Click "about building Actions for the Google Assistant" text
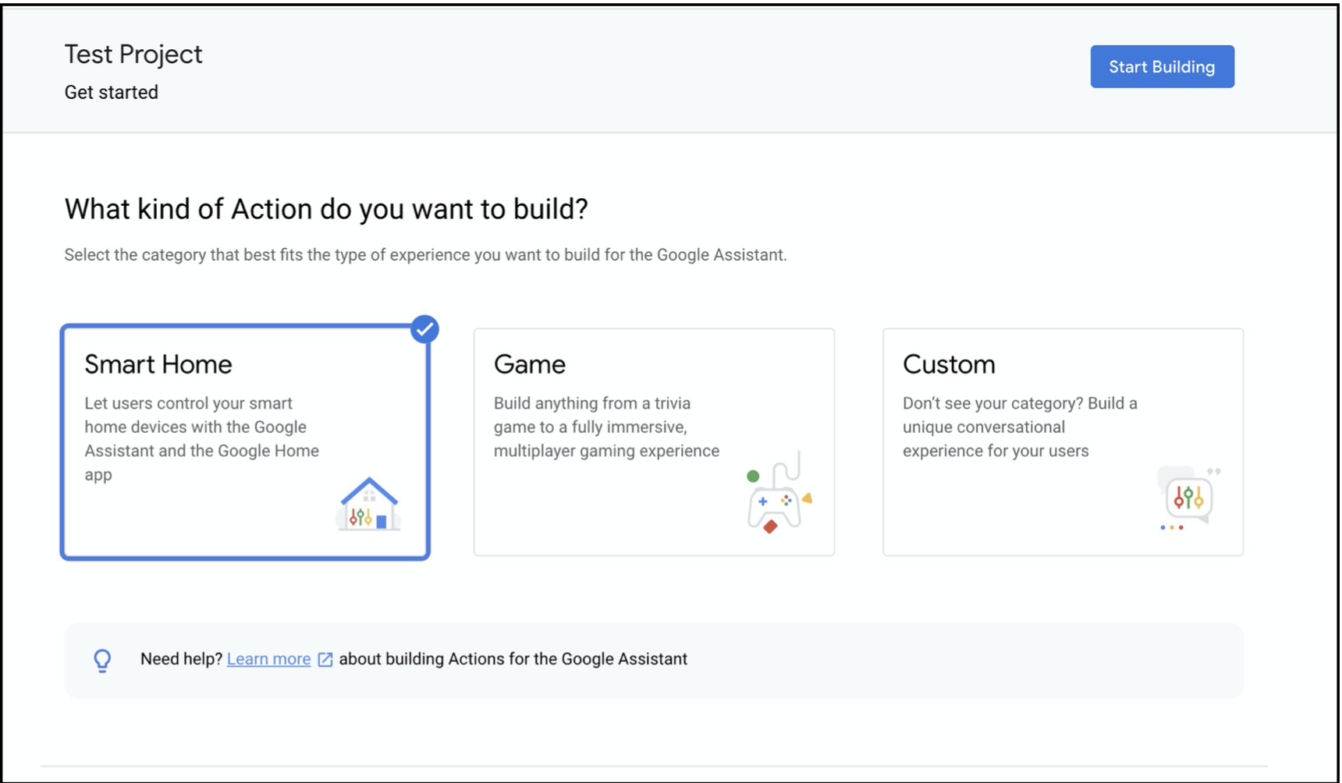 pyautogui.click(x=513, y=659)
